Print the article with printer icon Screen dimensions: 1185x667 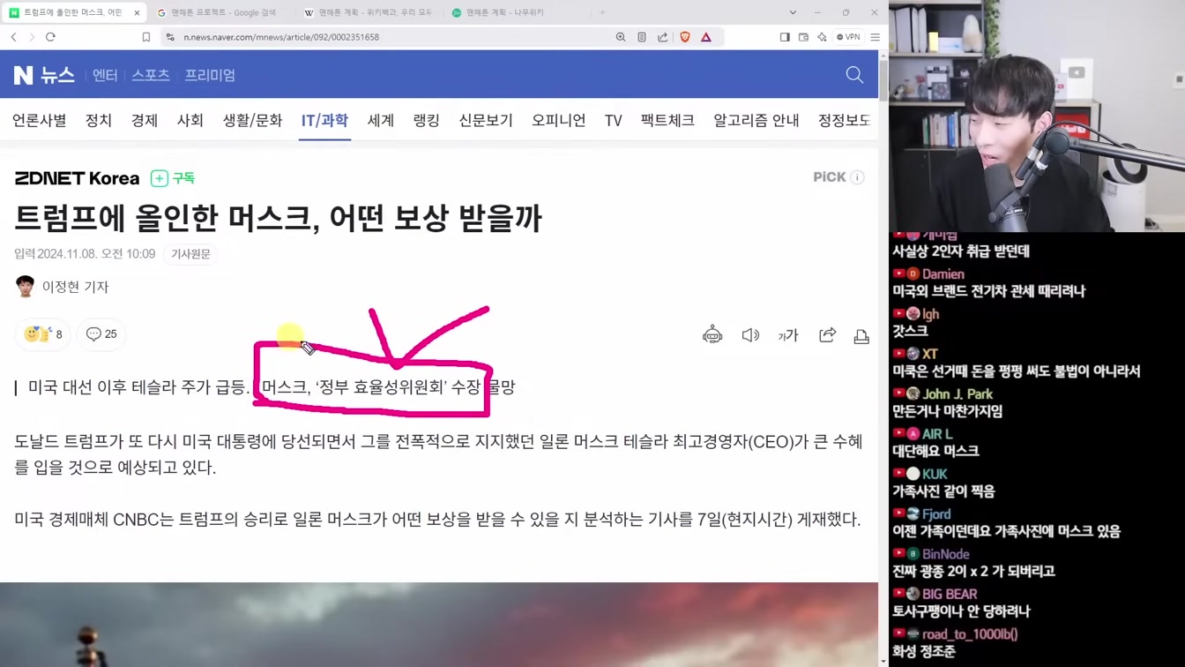click(x=861, y=335)
